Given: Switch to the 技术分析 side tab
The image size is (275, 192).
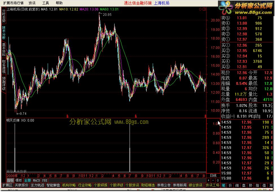Looking at the screenshot, I should 4,33.
